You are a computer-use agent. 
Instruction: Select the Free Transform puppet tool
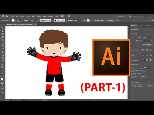tap(3, 64)
